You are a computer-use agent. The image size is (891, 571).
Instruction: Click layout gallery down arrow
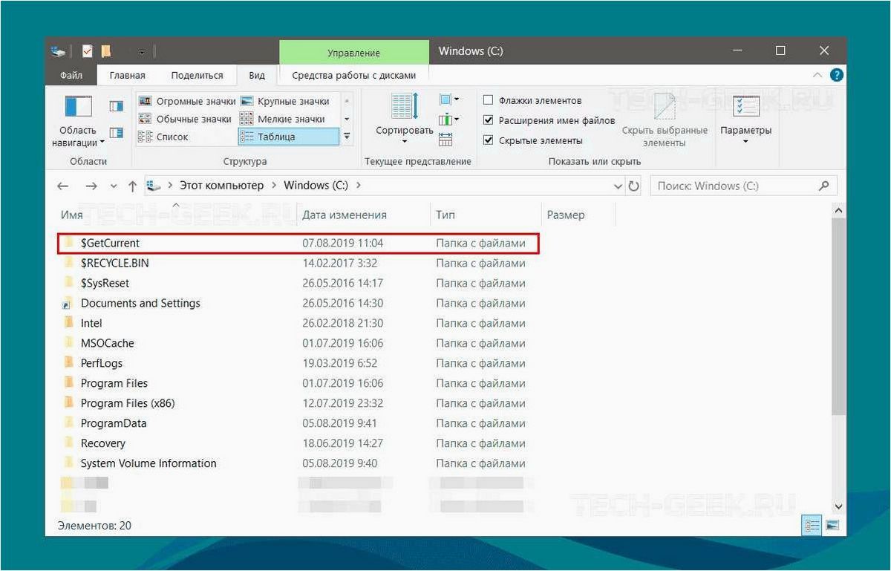tap(347, 119)
